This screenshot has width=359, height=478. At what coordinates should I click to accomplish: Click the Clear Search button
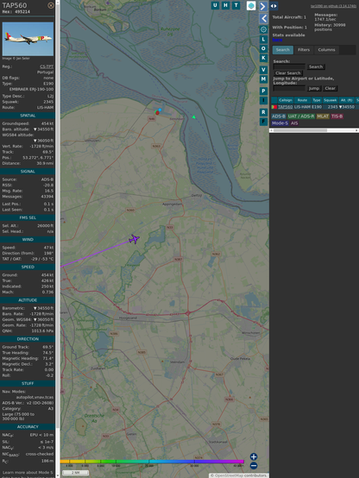[x=288, y=73]
